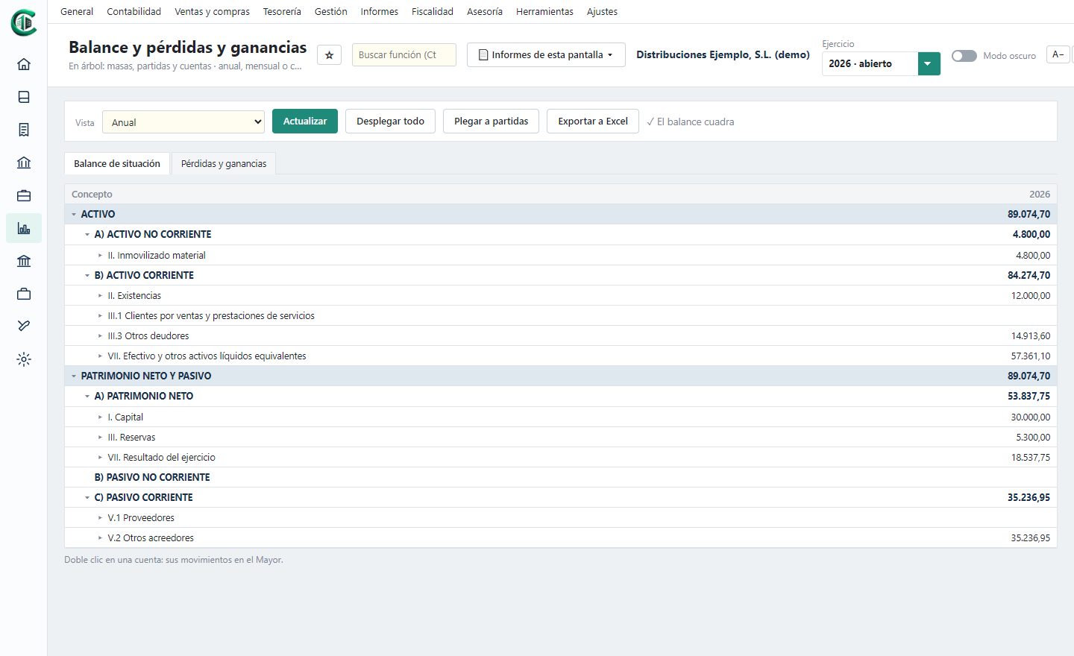
Task: Open Fiscalidad via the sidebar solid bank icon
Action: pos(24,261)
